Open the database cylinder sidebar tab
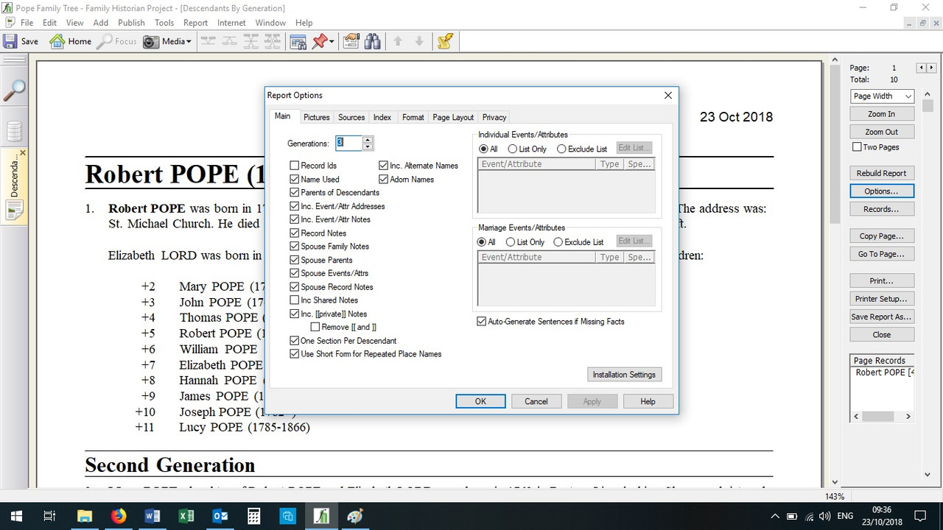Viewport: 943px width, 530px height. point(14,131)
